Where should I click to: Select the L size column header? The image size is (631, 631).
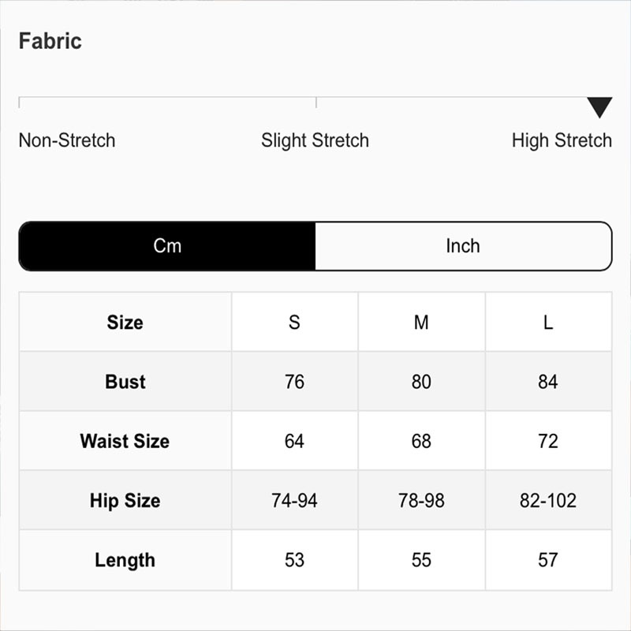pos(548,322)
